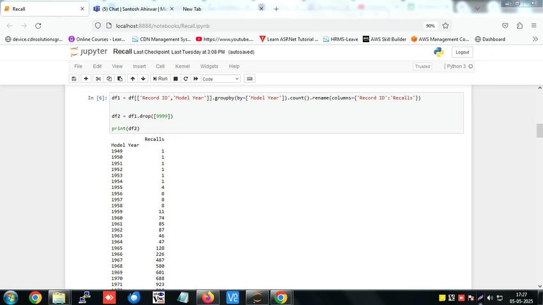Open the Learn ASP.Net Tutorial bookmark
Image resolution: width=543 pixels, height=305 pixels.
point(289,40)
